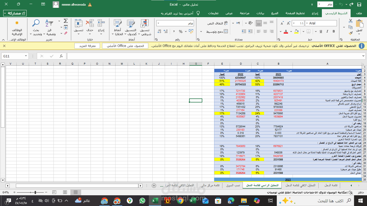Click Learn more (معرفة المزيد) button
The image size is (367, 206).
87,46
